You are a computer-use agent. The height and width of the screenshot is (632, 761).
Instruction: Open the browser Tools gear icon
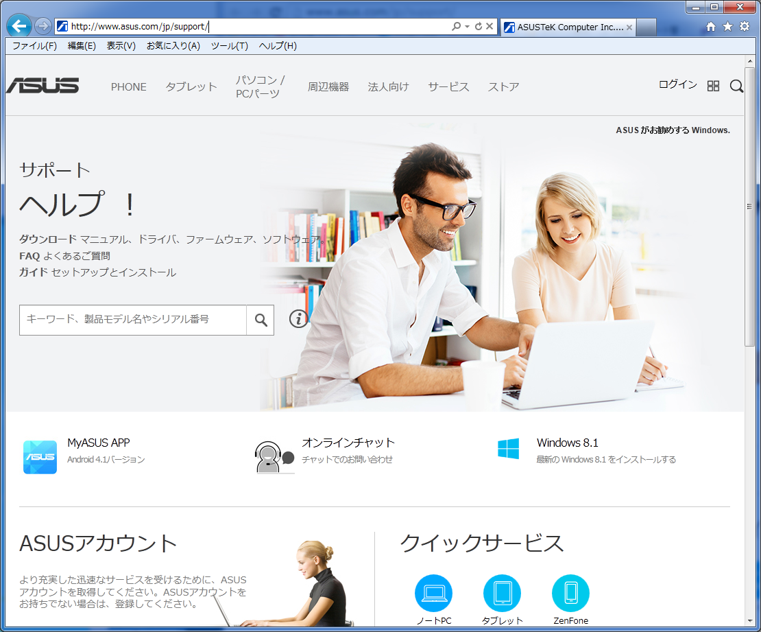[x=745, y=27]
